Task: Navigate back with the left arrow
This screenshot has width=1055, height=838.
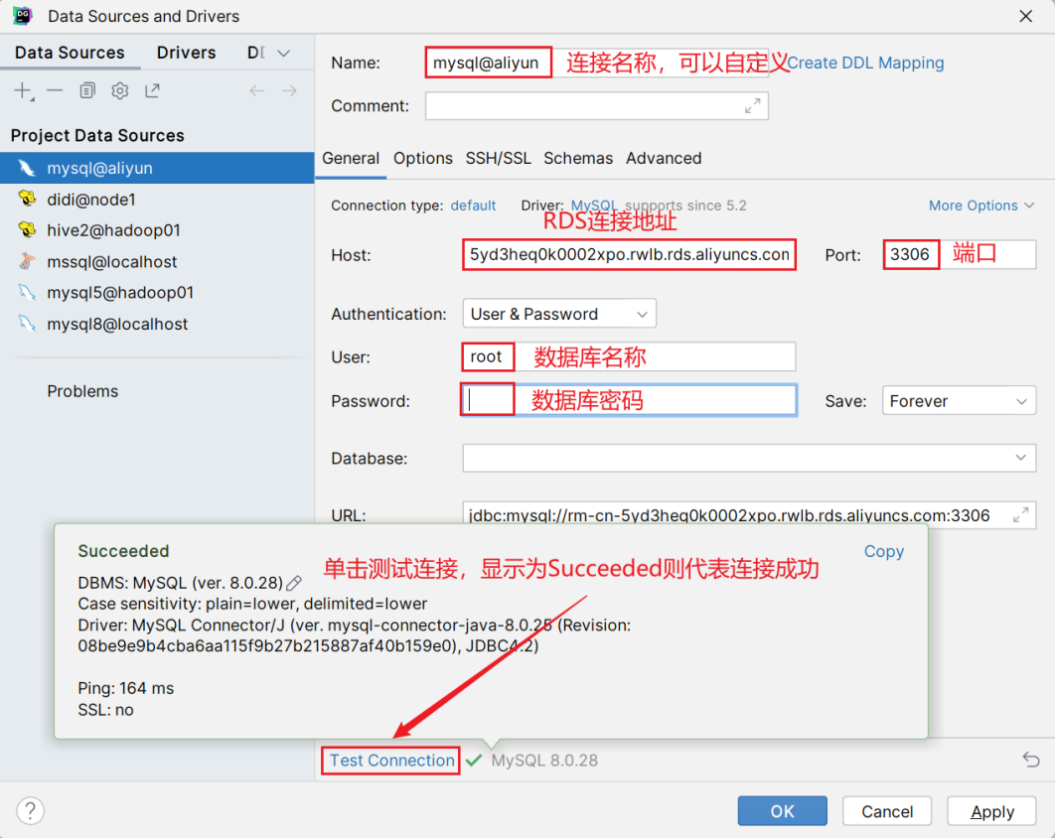Action: coord(257,90)
